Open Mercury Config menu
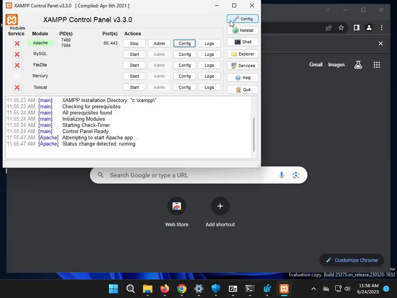Image resolution: width=397 pixels, height=298 pixels. coord(185,76)
